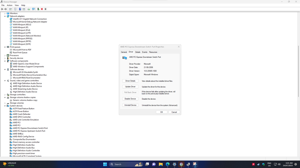The image size is (300, 168).
Task: Open Microsoft Edge from the taskbar
Action: 168,164
